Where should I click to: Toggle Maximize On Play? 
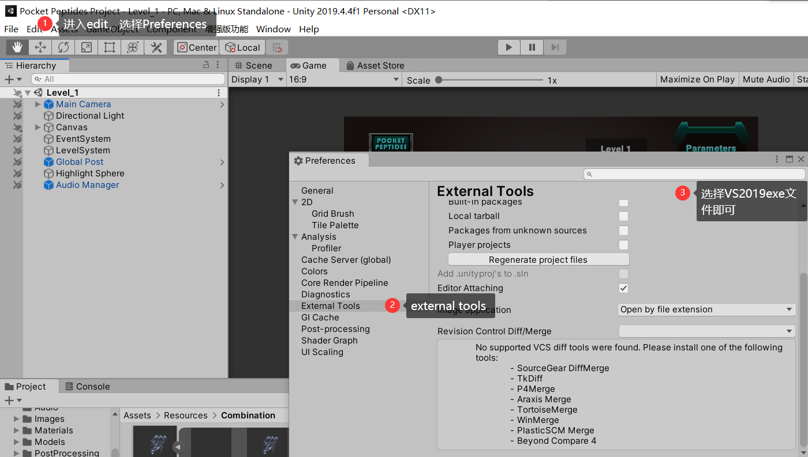697,80
